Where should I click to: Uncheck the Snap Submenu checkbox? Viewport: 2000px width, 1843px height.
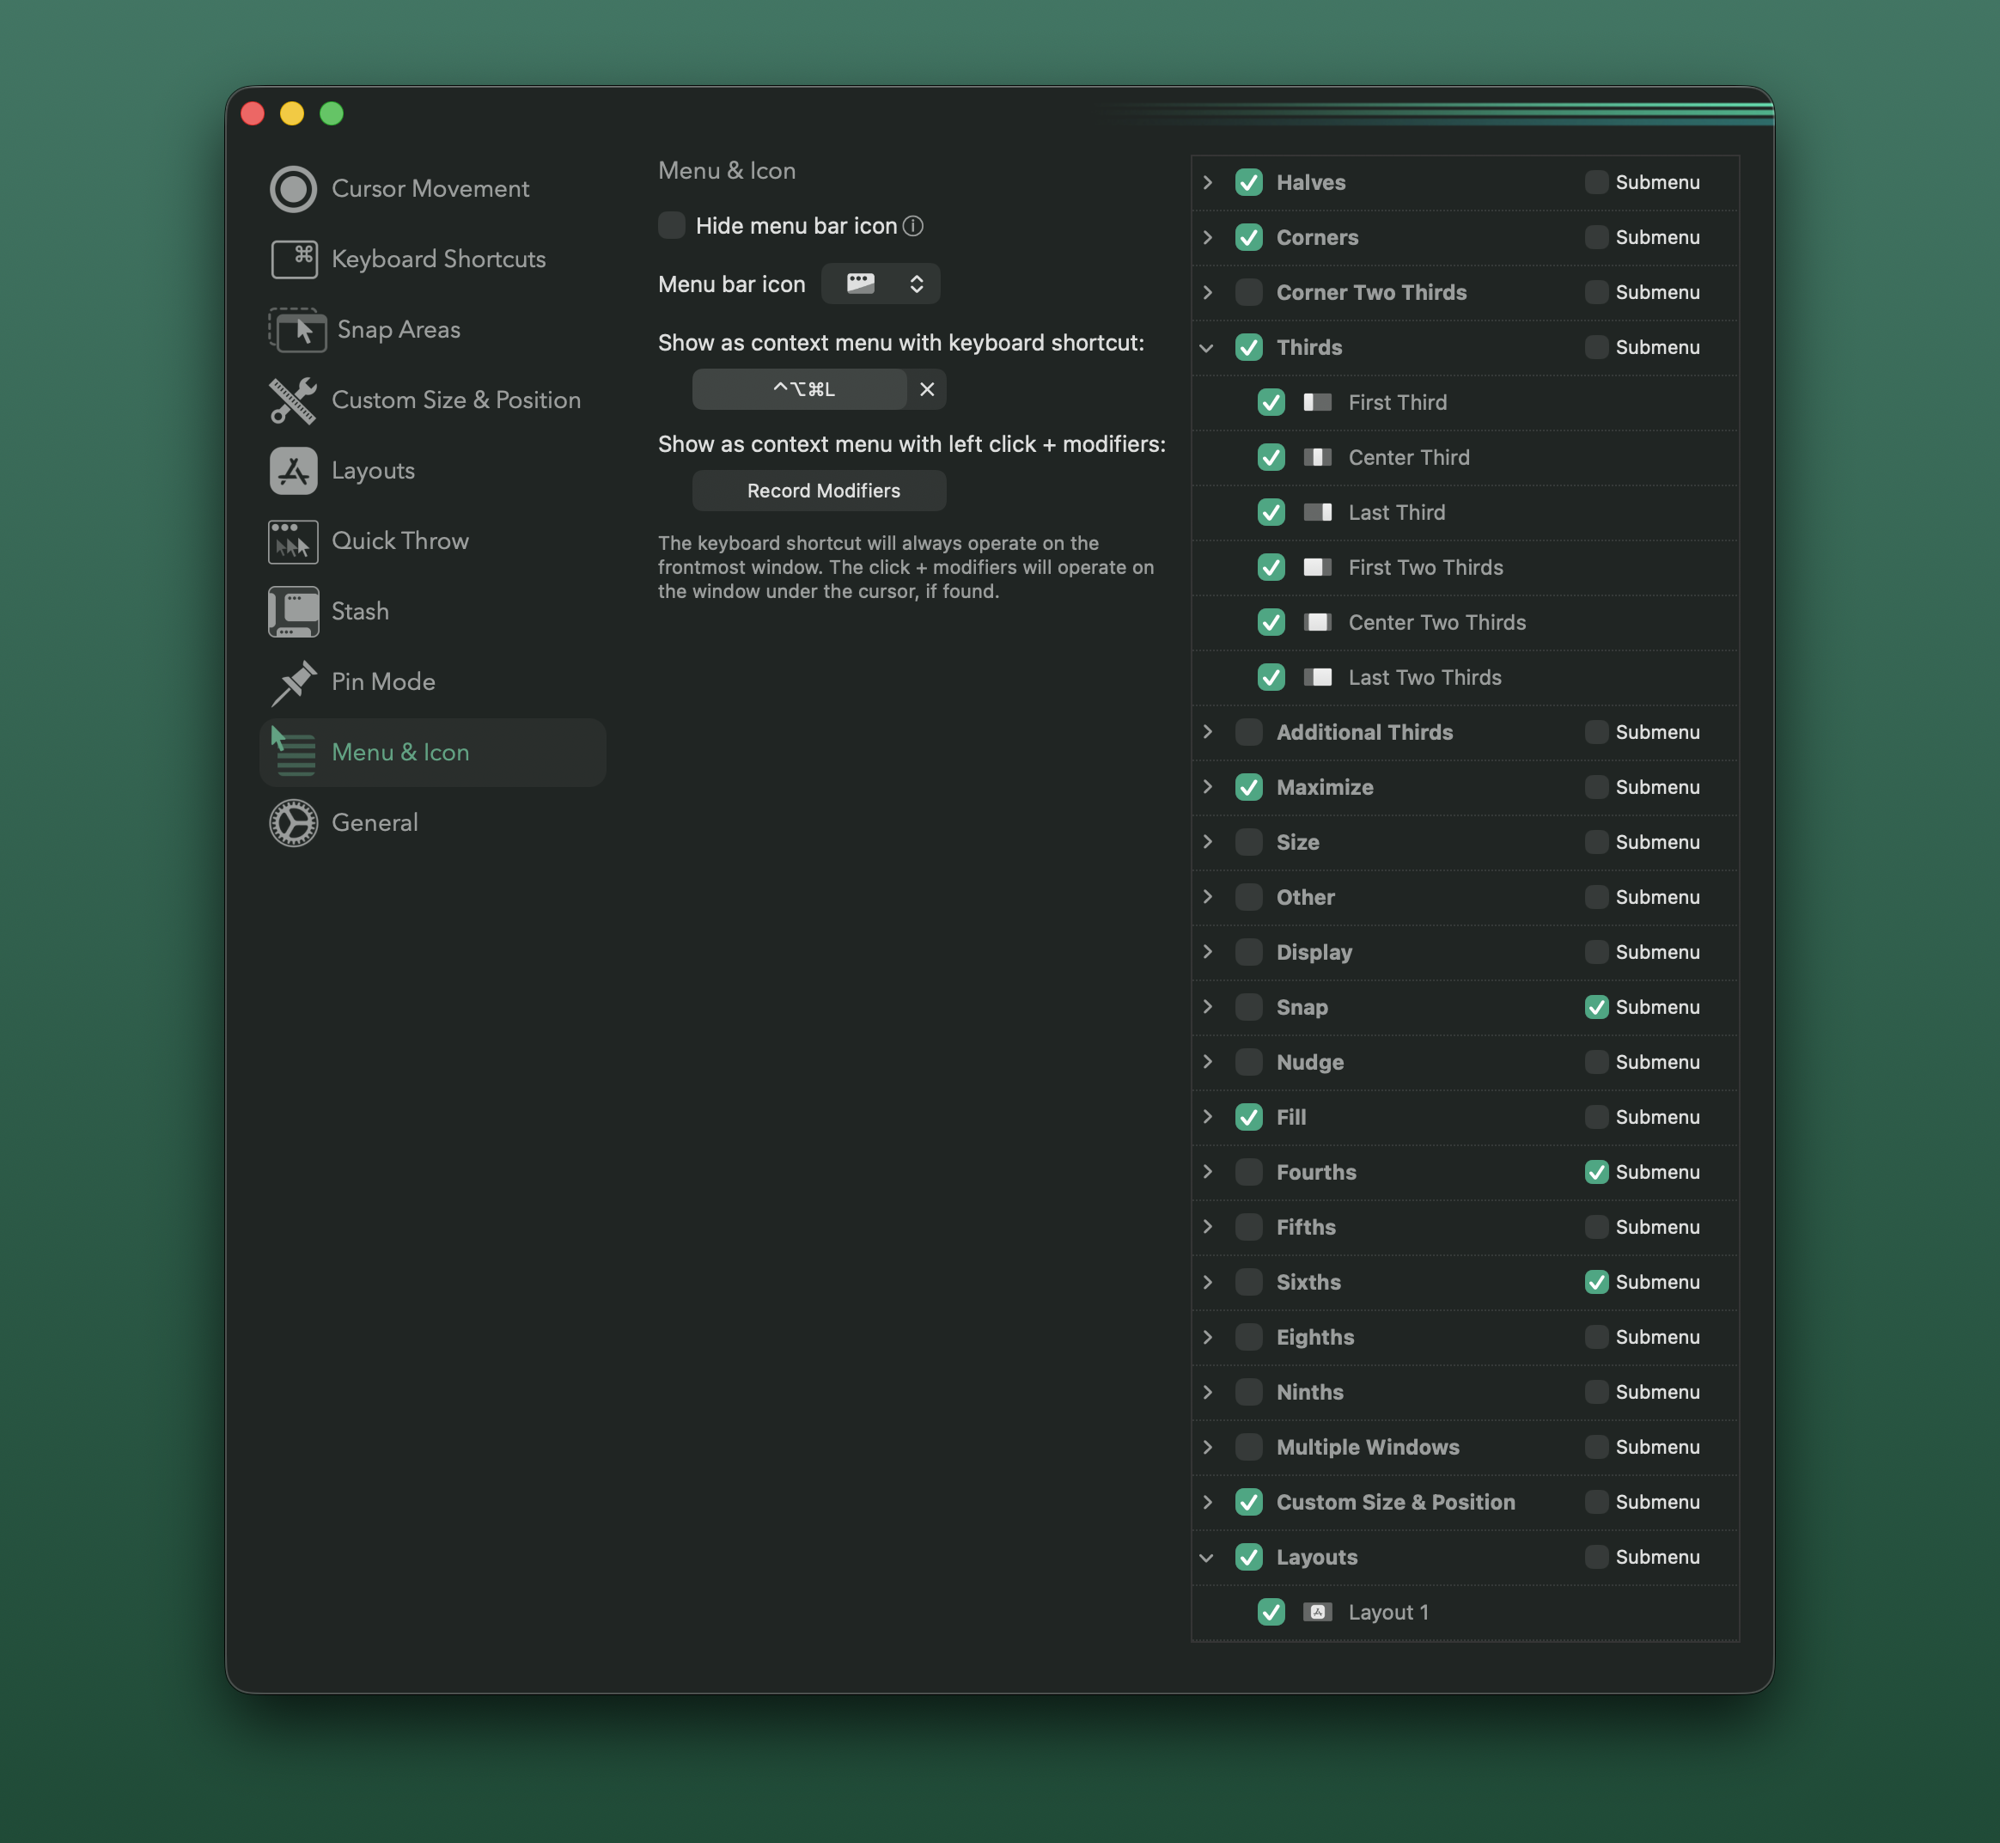1596,1007
